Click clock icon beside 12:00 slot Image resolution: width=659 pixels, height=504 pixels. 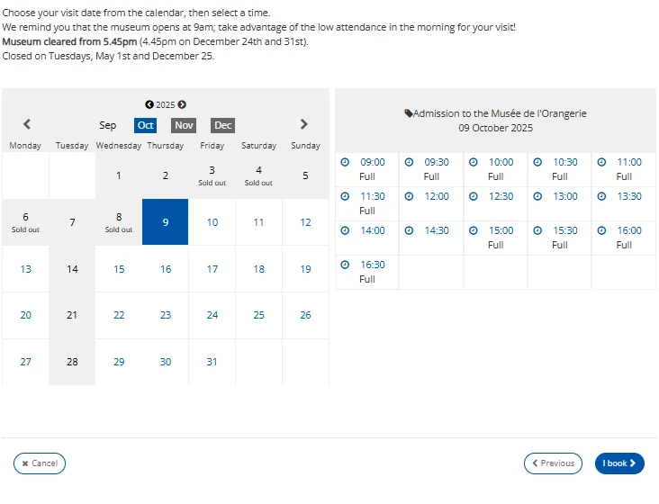pos(409,196)
